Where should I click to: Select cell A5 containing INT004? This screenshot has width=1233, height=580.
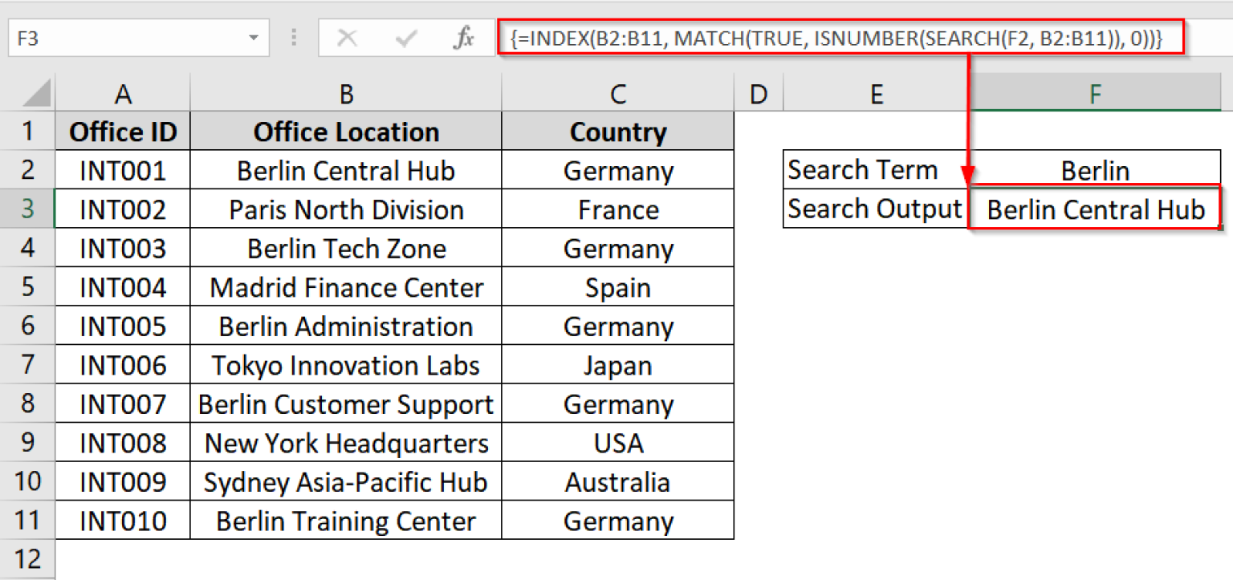(x=122, y=286)
